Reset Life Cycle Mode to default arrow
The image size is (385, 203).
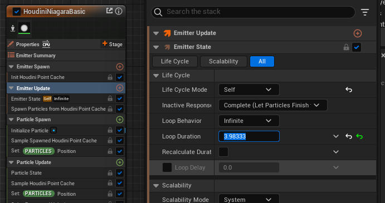point(349,90)
